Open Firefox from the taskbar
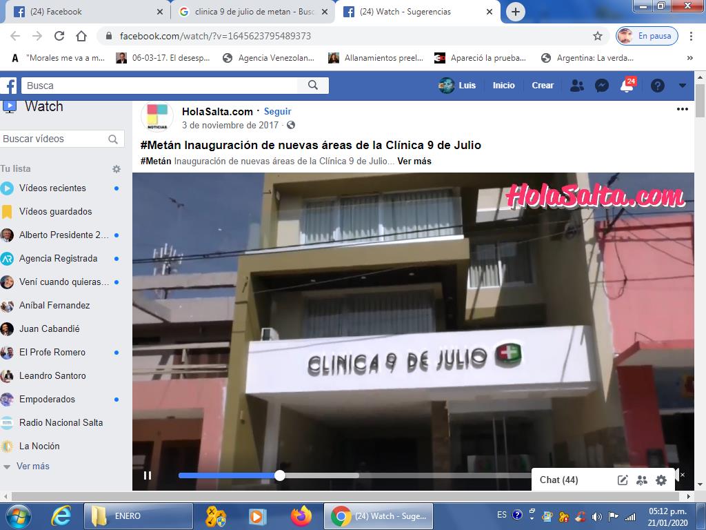The width and height of the screenshot is (706, 530). tap(301, 516)
